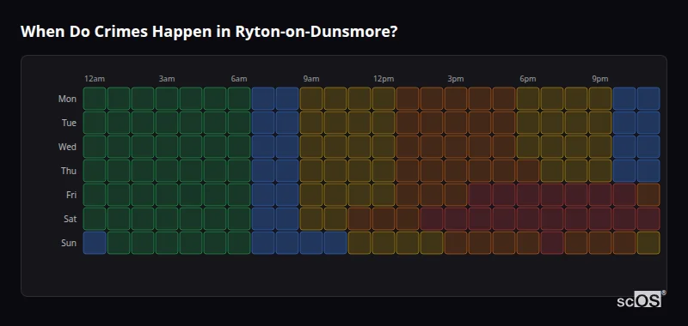688x326 pixels.
Task: Select the Sunday 2pm yellow cell
Action: pos(432,243)
